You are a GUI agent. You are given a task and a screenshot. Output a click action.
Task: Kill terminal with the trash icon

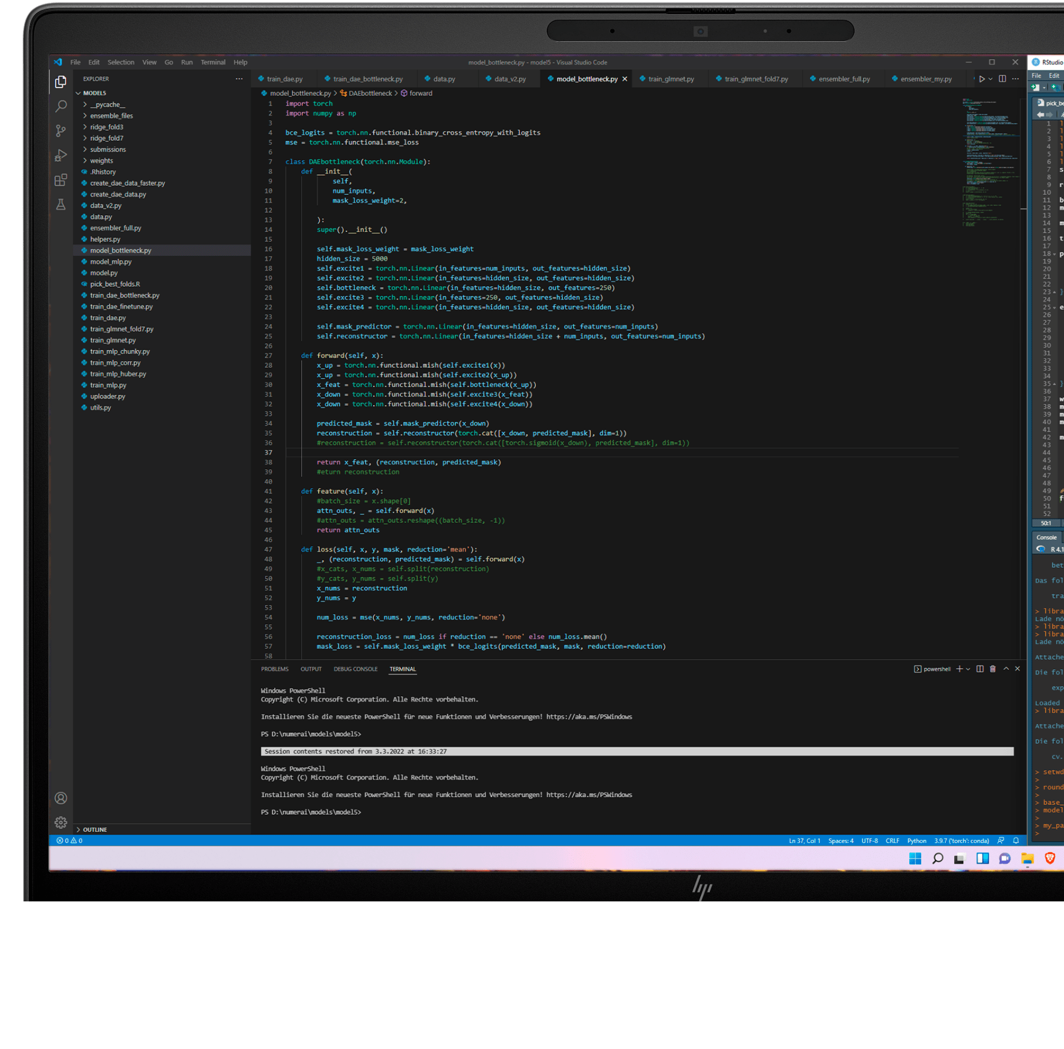point(993,669)
